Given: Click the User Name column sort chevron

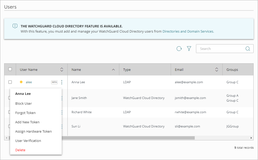Looking at the screenshot, I should [x=62, y=69].
